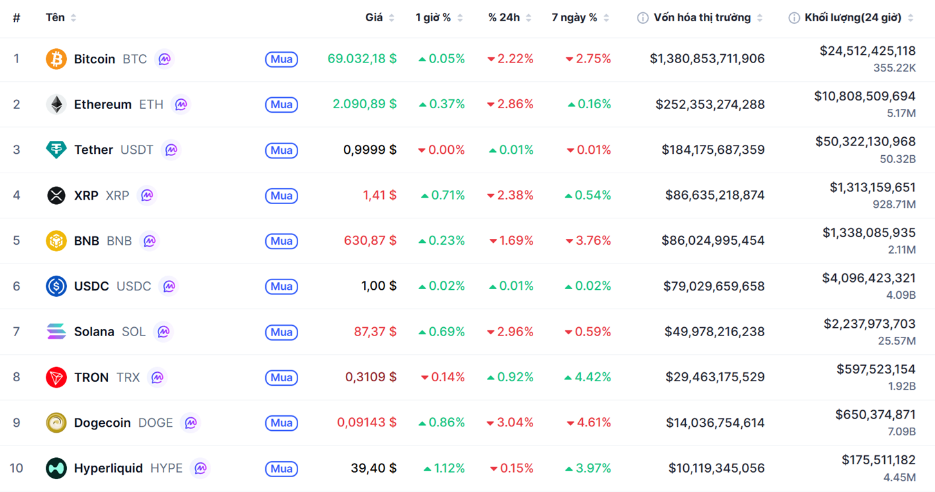This screenshot has height=492, width=935.
Task: Open the purple chat icon beside BNB
Action: pyautogui.click(x=149, y=241)
